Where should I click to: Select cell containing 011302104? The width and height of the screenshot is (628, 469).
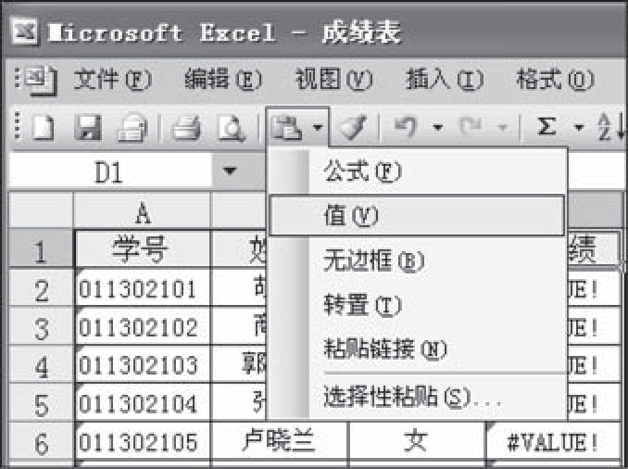coord(143,402)
